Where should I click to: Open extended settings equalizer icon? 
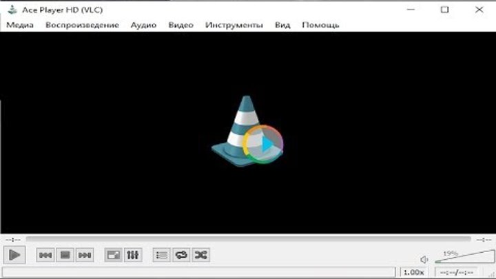point(132,255)
